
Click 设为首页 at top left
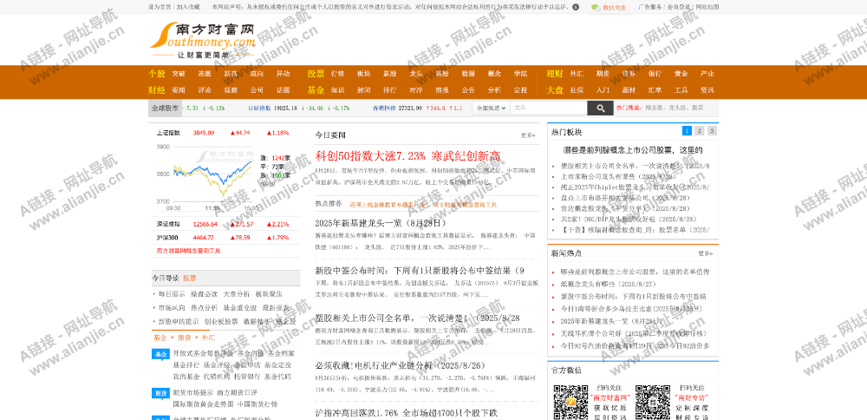point(160,7)
